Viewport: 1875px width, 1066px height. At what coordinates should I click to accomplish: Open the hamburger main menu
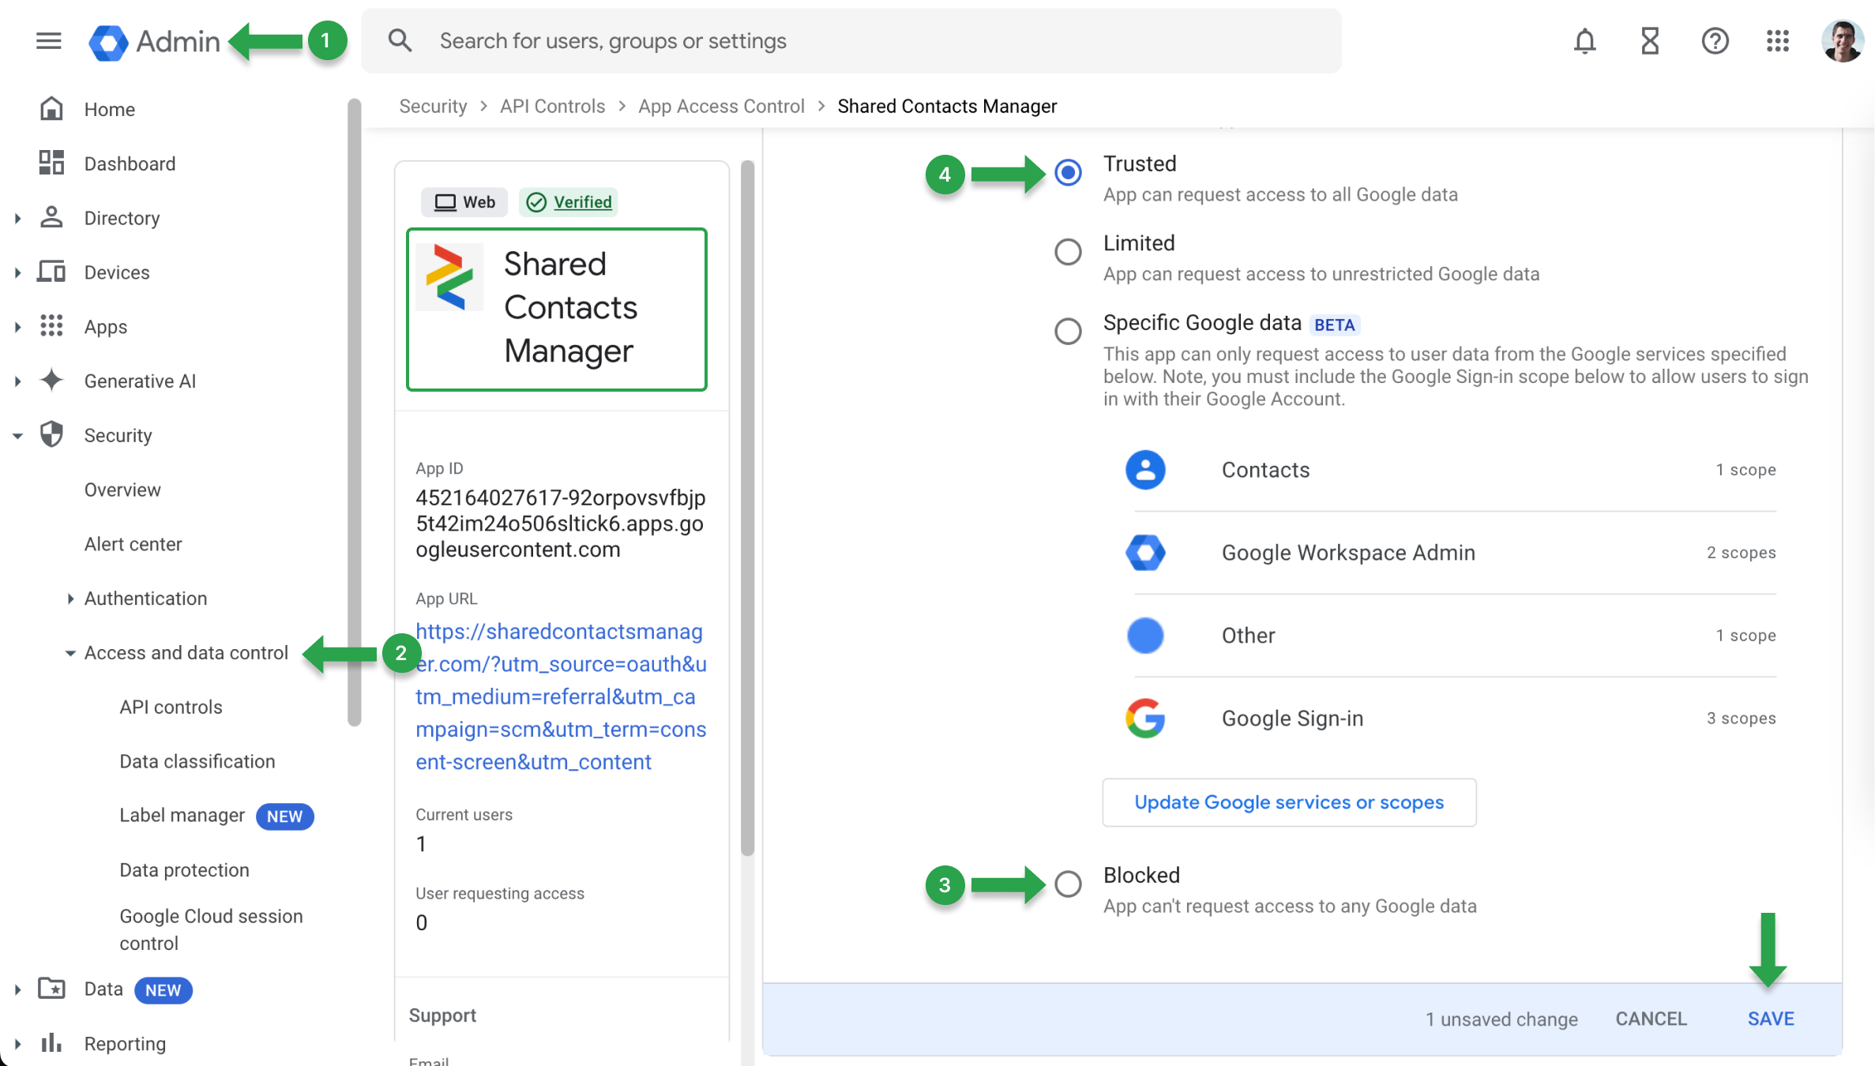tap(49, 40)
